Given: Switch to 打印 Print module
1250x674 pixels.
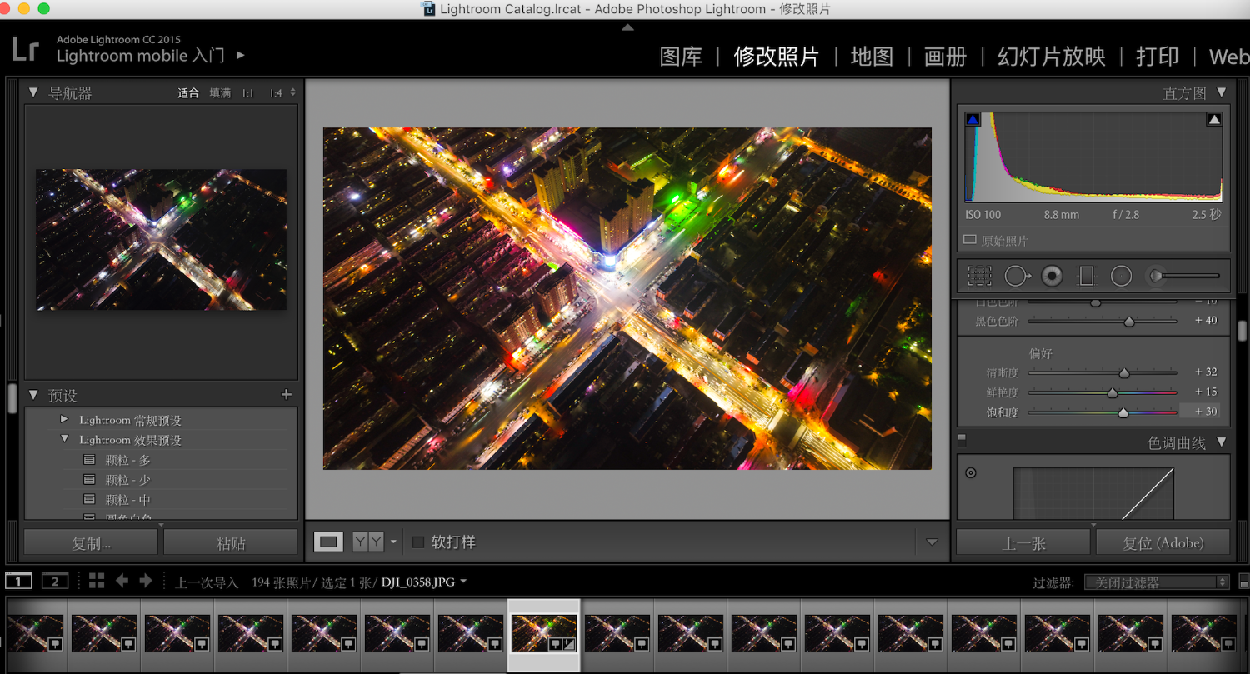Looking at the screenshot, I should tap(1157, 57).
